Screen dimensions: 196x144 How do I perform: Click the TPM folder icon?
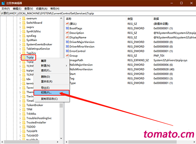24,109
